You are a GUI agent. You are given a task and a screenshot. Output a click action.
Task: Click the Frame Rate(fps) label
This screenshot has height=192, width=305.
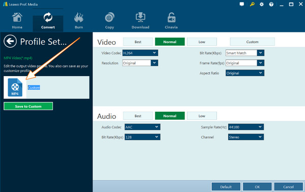tap(212, 63)
